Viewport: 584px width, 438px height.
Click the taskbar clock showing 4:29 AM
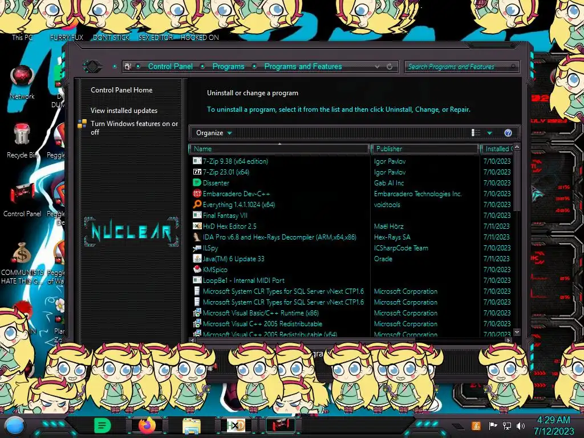[x=553, y=425]
